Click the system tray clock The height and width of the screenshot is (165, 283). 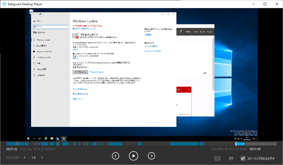(247, 138)
